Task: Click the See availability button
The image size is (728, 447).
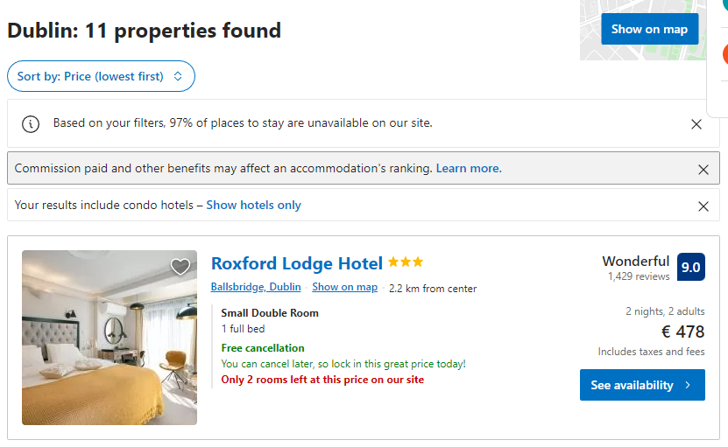Action: click(x=641, y=385)
